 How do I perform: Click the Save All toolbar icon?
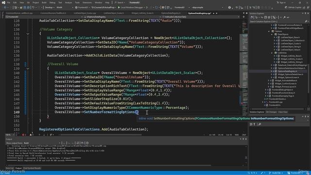pos(28,7)
